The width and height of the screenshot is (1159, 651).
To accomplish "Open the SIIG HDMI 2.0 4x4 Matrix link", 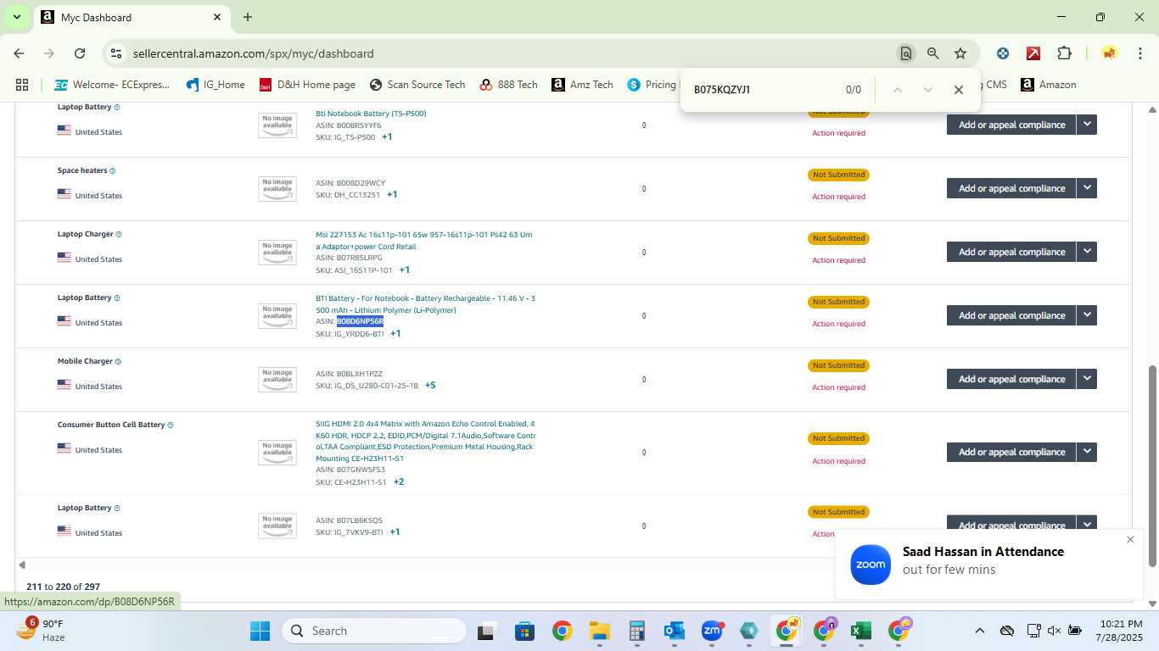I will [425, 441].
